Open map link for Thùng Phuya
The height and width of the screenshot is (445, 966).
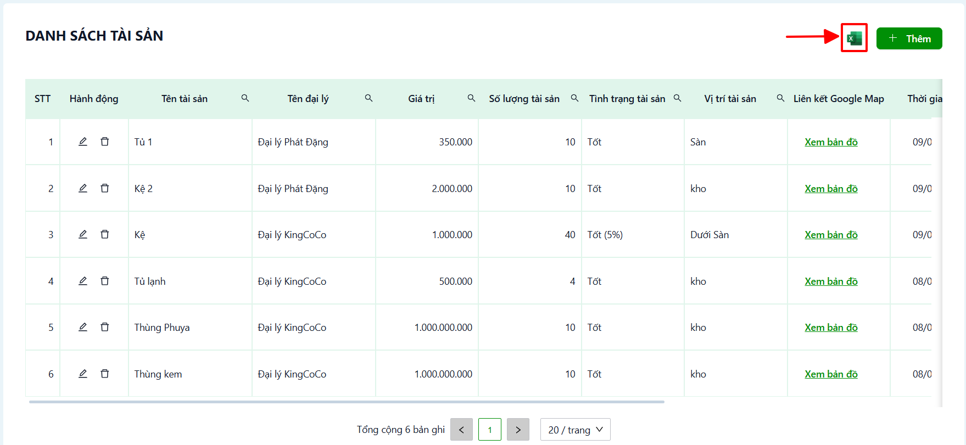pos(831,328)
